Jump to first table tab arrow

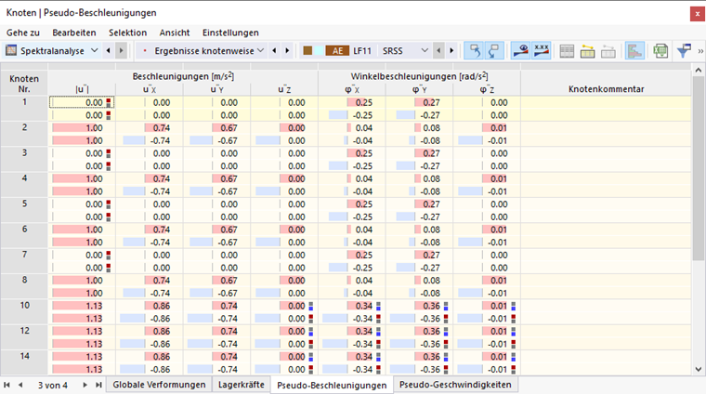tap(7, 385)
